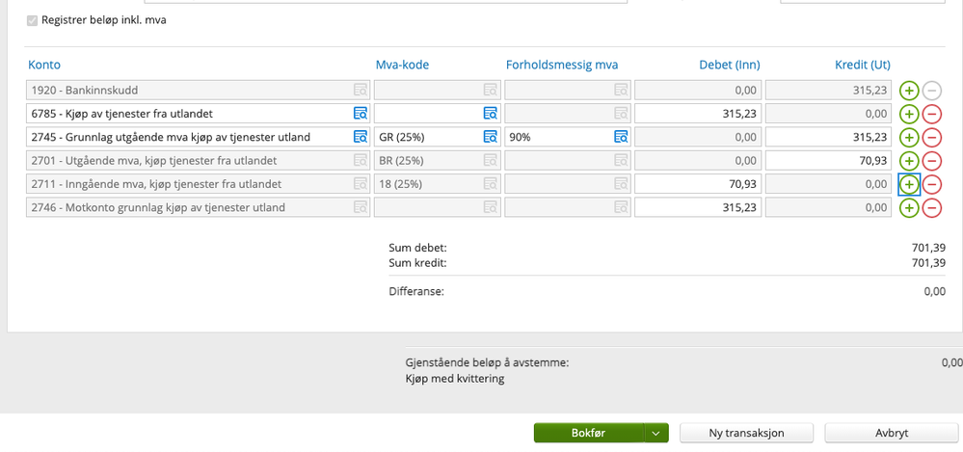
Task: Add a line after 2711 Inngående mva row
Action: pos(909,184)
